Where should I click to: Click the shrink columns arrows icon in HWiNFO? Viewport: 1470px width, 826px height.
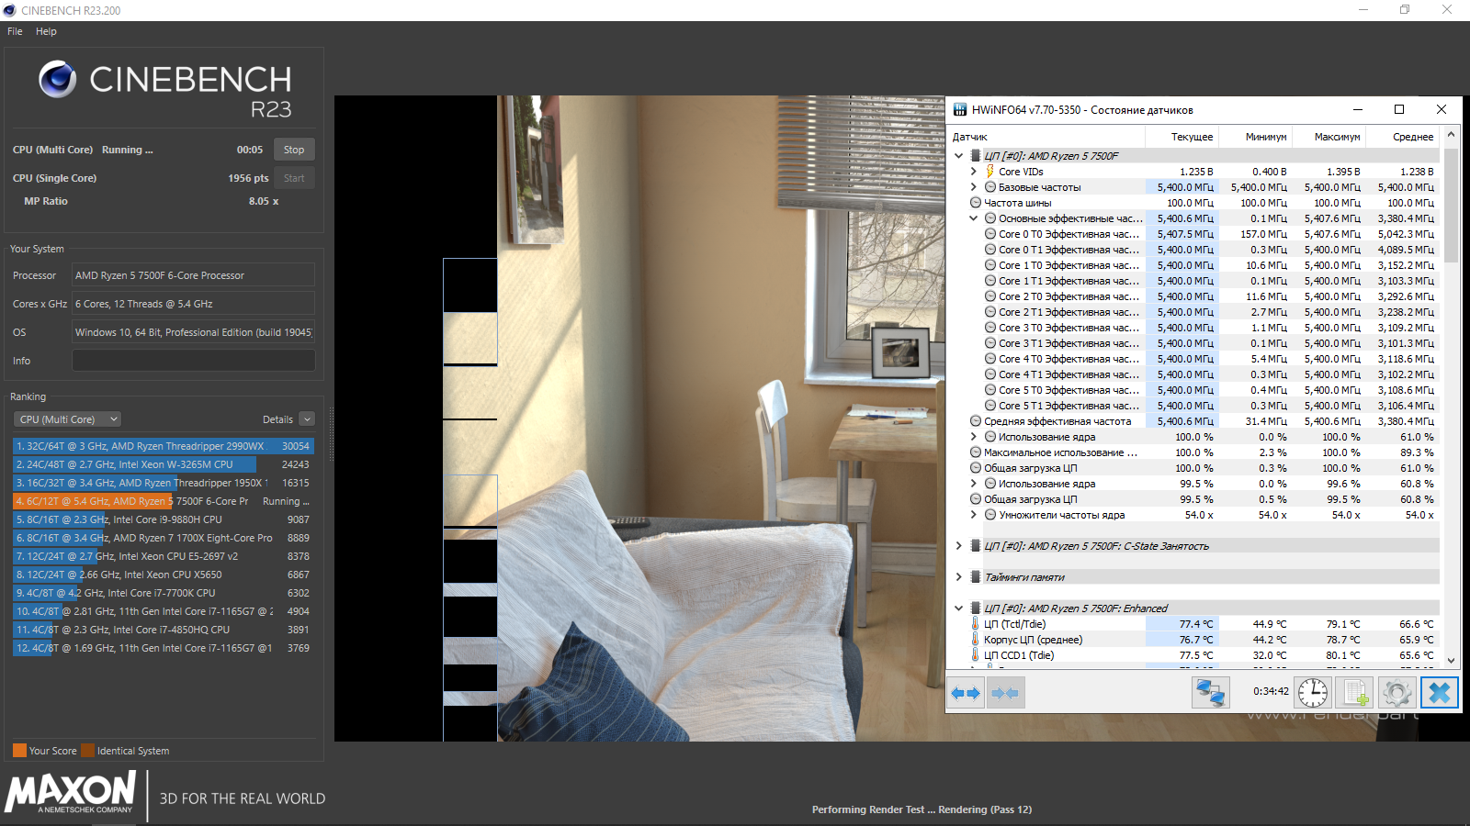click(1005, 693)
